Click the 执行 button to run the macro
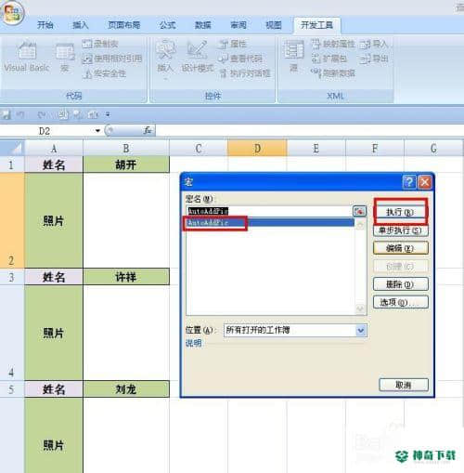This screenshot has height=473, width=464. coord(400,212)
